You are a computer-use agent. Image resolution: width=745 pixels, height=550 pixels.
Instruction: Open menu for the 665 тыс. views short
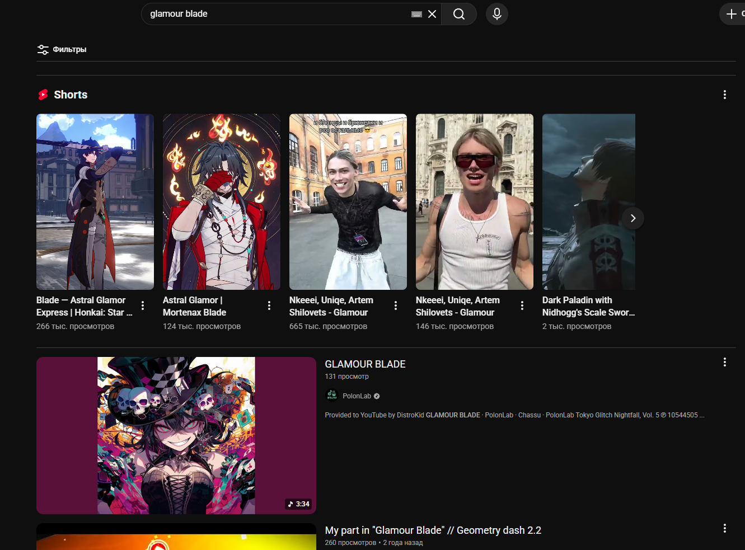396,305
